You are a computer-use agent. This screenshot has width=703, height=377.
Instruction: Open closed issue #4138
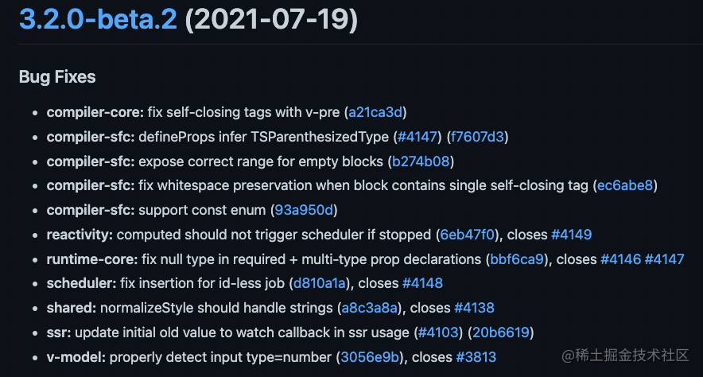point(474,308)
